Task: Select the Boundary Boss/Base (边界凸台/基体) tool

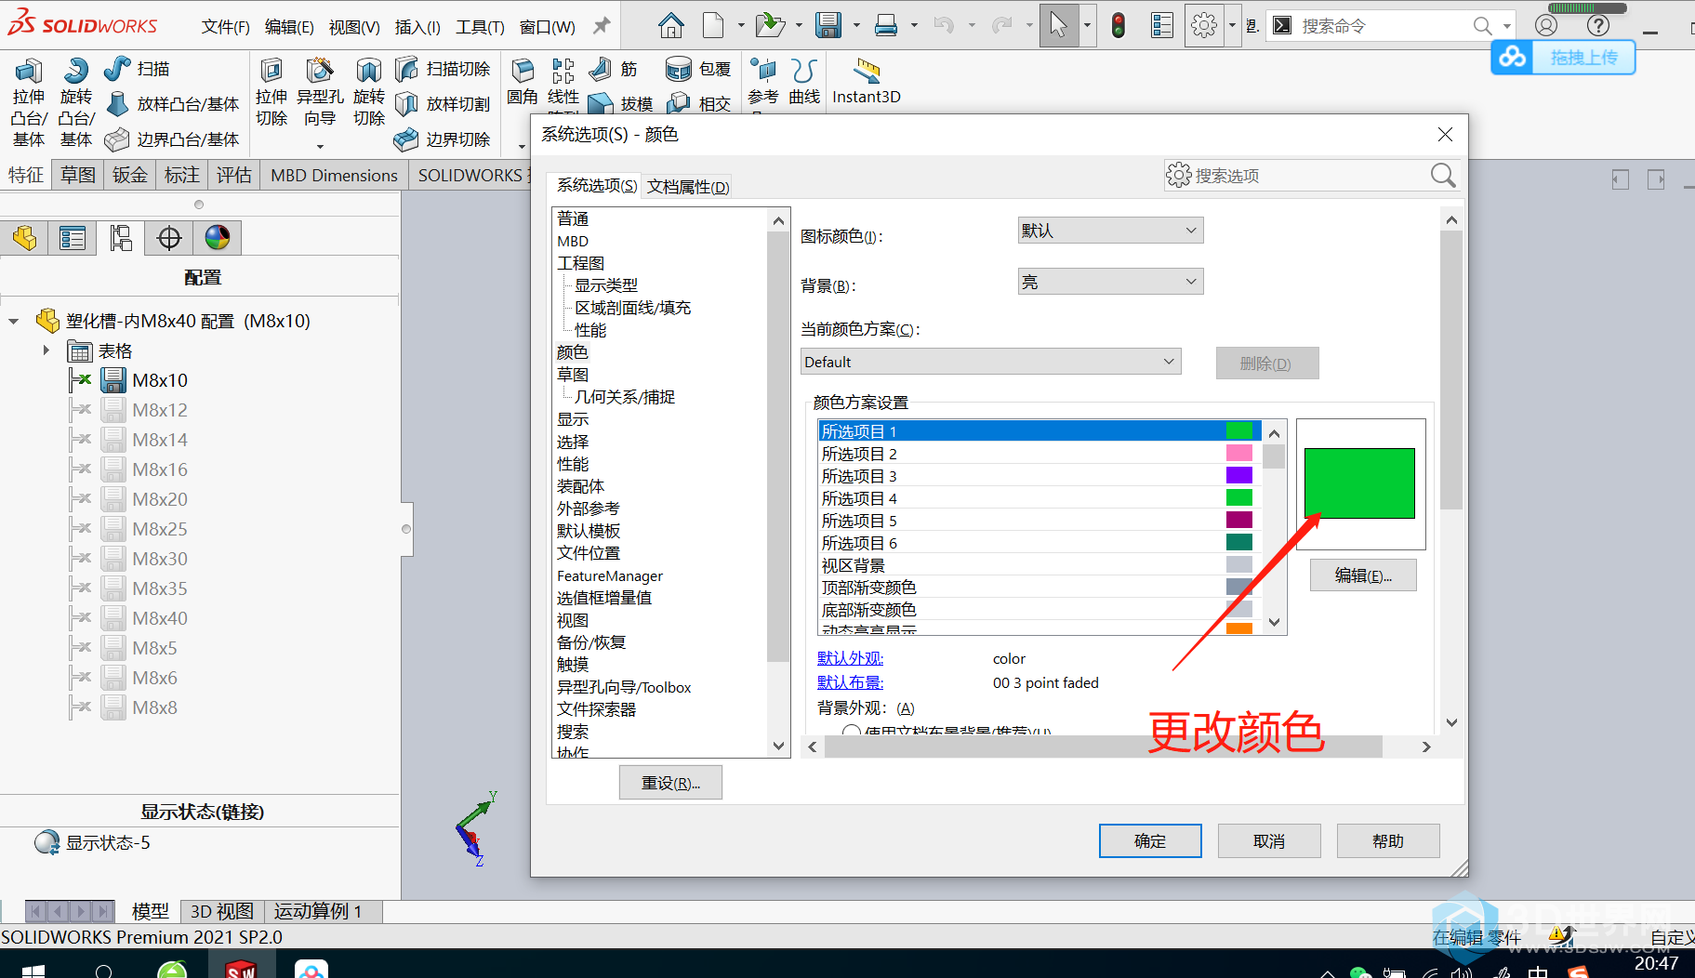Action: point(173,139)
